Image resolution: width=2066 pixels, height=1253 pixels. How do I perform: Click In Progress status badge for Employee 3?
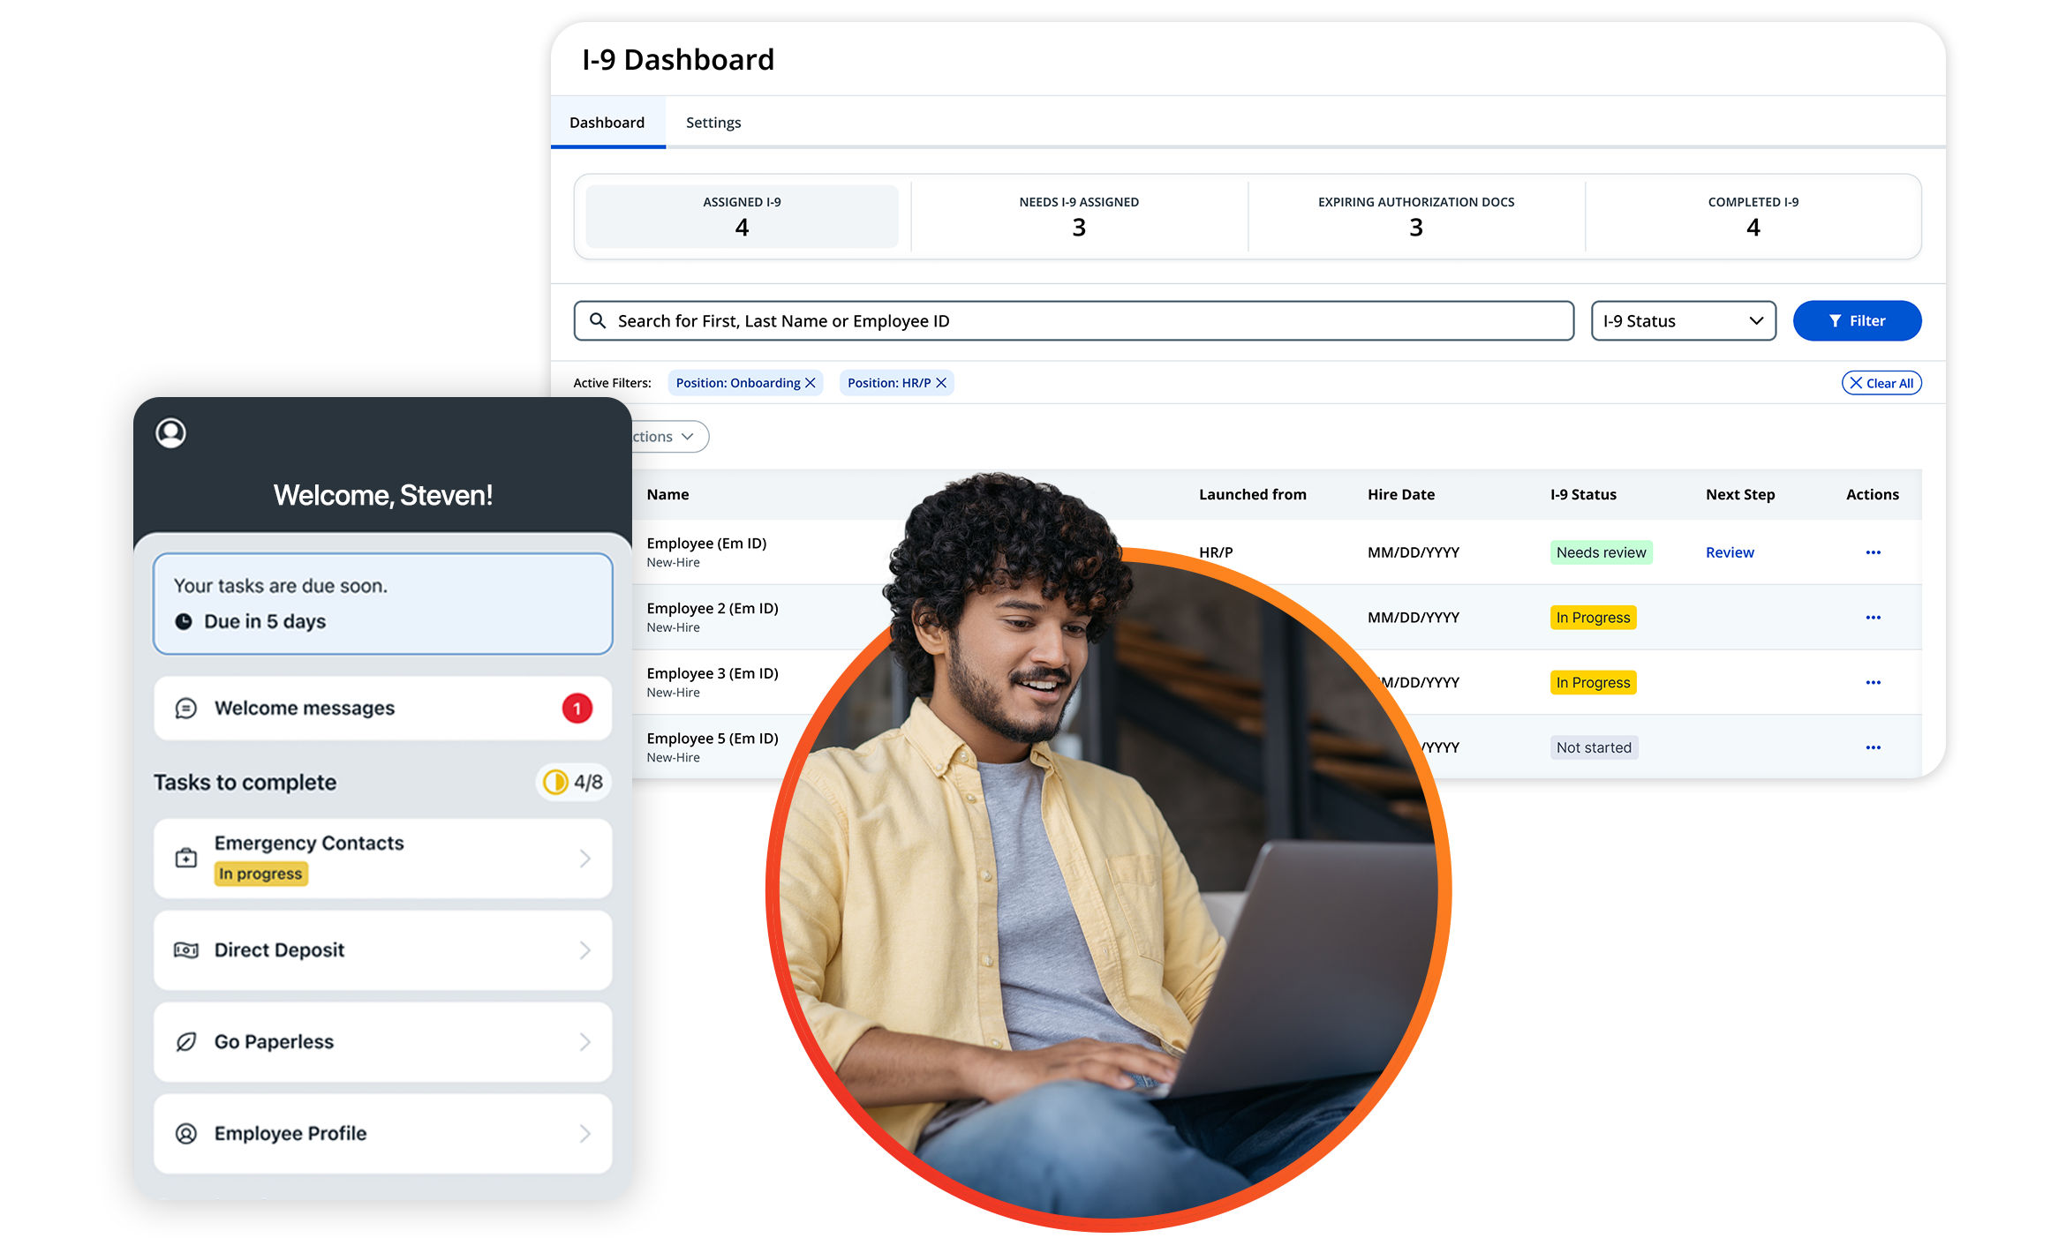(x=1593, y=682)
